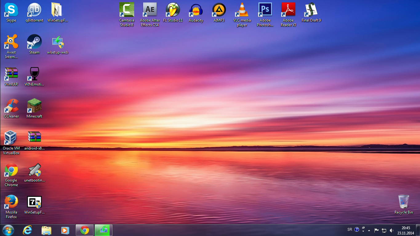
Task: Select VLC media player desktop icon
Action: (242, 14)
